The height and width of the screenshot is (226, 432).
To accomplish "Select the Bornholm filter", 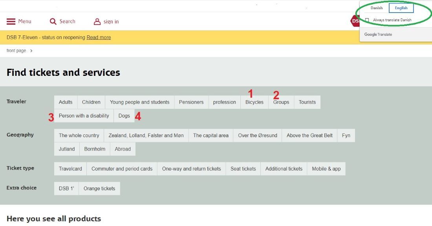I will coord(95,149).
